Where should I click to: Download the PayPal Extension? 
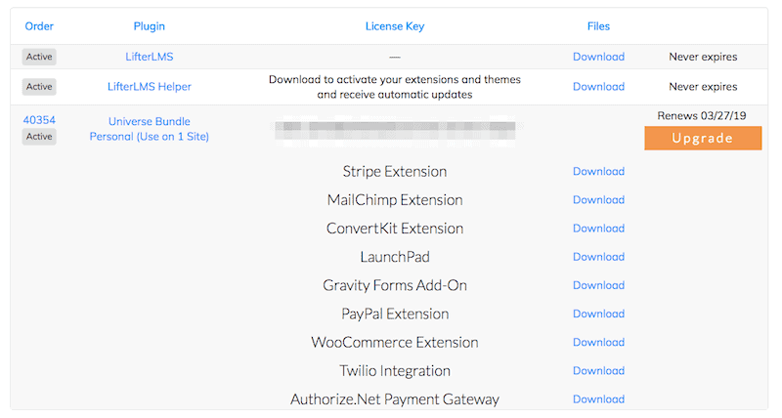pyautogui.click(x=598, y=313)
